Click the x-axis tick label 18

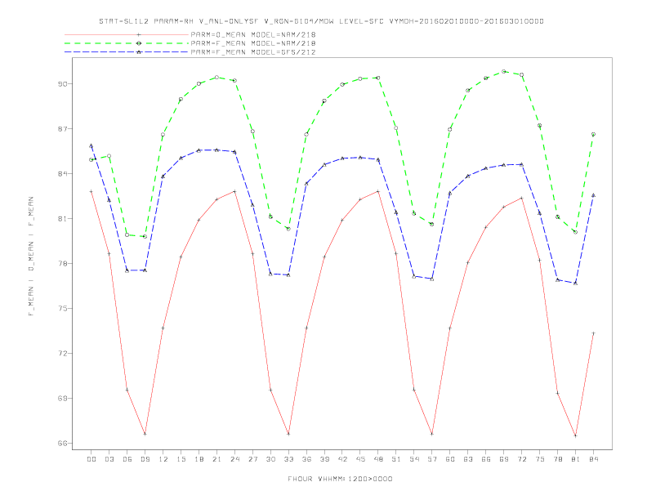click(x=199, y=459)
